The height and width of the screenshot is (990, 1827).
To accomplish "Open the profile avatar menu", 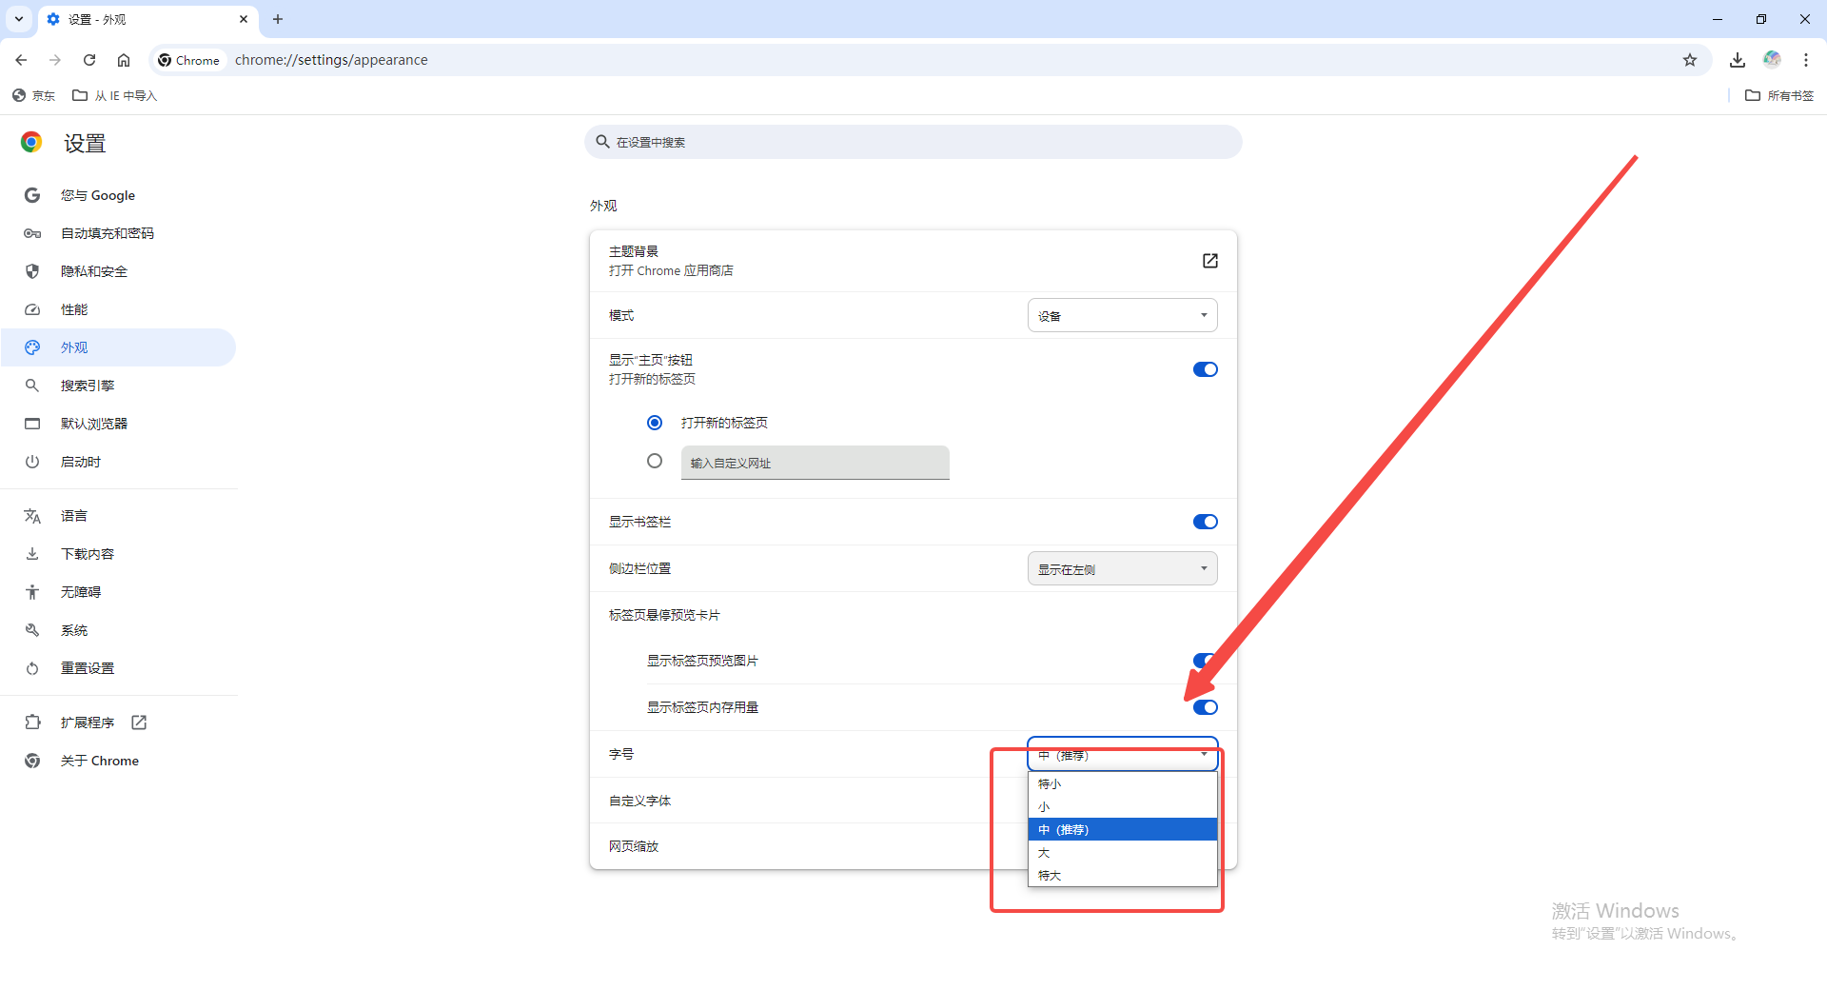I will pyautogui.click(x=1772, y=60).
